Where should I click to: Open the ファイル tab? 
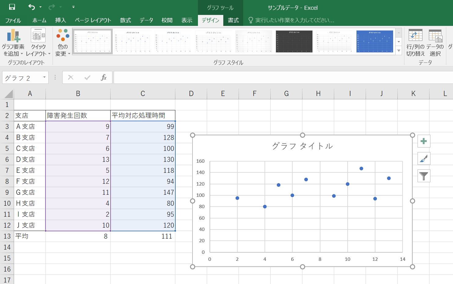coord(13,20)
